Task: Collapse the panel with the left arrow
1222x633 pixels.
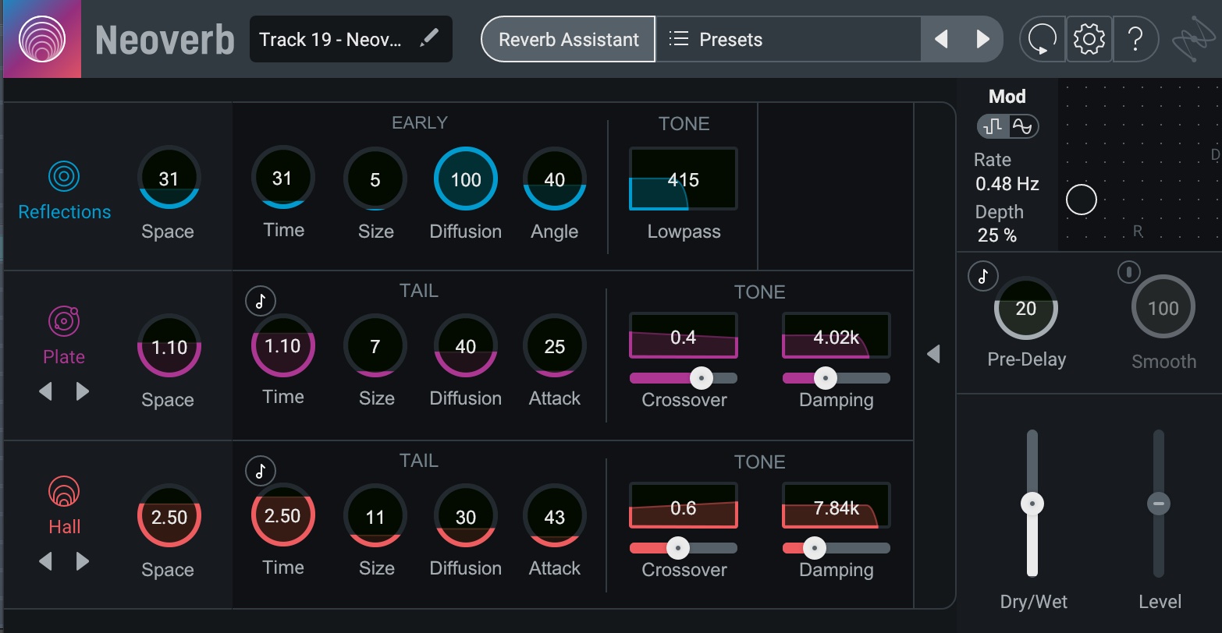Action: coord(933,355)
